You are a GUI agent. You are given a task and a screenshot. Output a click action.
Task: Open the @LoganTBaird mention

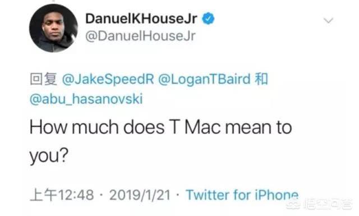(x=204, y=79)
